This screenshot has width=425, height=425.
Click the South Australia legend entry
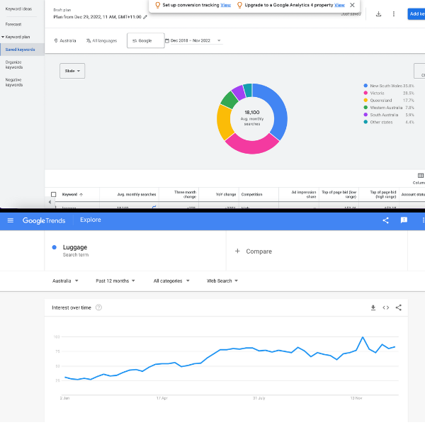click(389, 115)
